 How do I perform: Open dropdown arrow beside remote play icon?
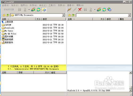pyautogui.click(x=95, y=10)
